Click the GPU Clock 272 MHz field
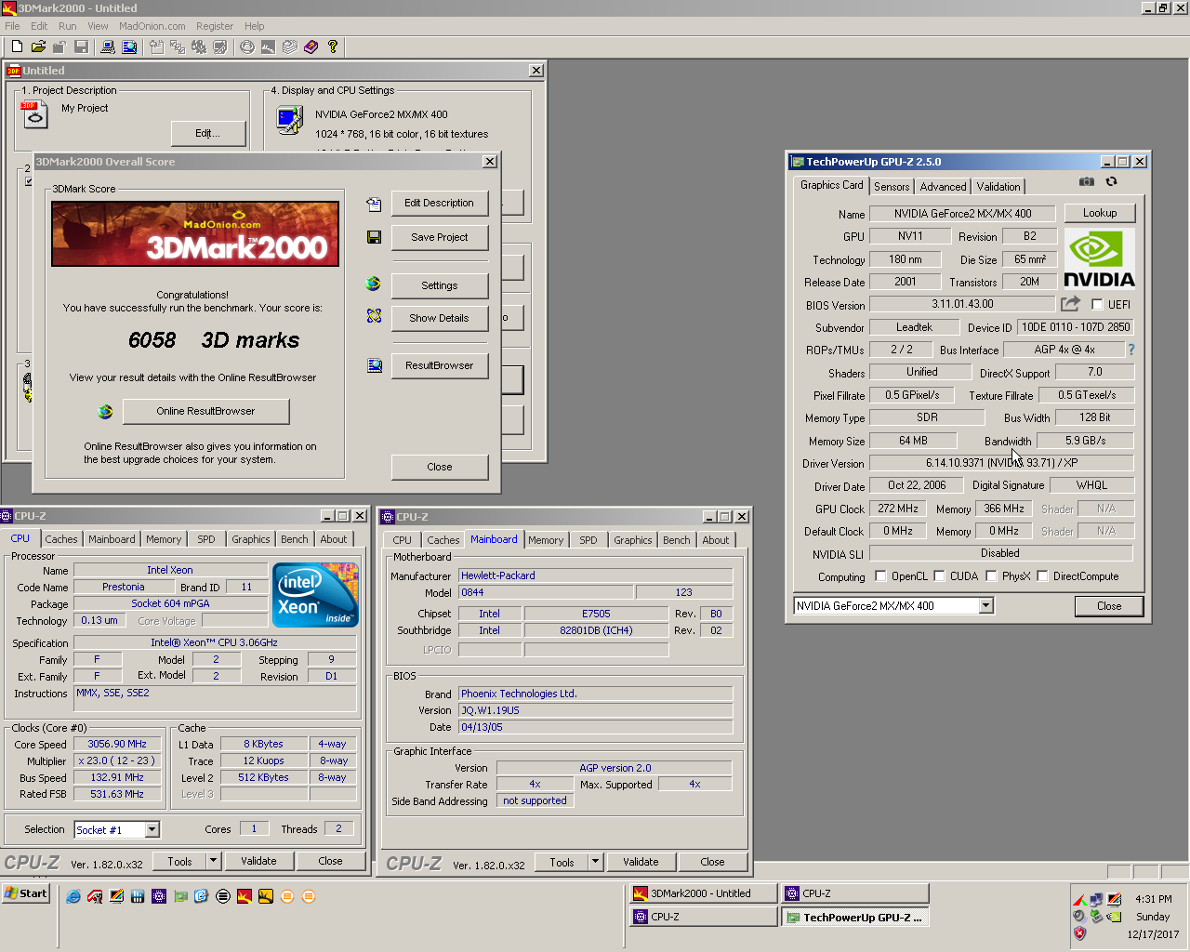Image resolution: width=1190 pixels, height=952 pixels. point(898,509)
